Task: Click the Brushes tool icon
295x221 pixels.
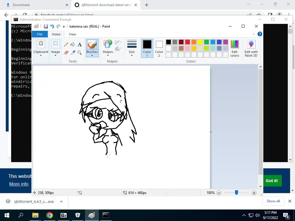Action: [92, 45]
